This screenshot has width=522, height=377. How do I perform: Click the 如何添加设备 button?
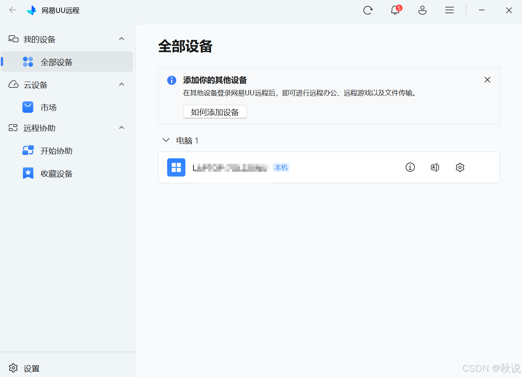(215, 112)
